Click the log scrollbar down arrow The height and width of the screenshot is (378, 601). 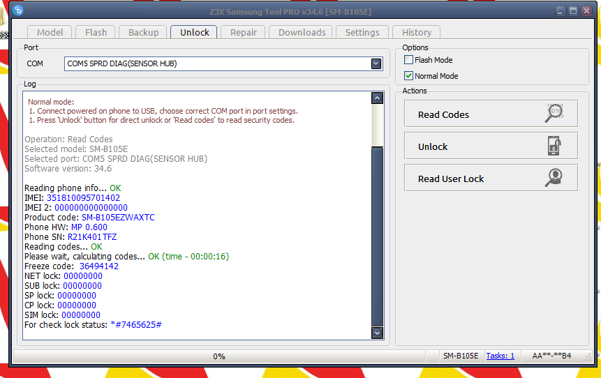click(x=377, y=333)
